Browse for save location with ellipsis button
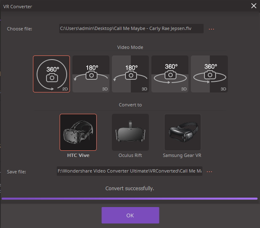Viewport: 260px width, 228px height. 209,172
